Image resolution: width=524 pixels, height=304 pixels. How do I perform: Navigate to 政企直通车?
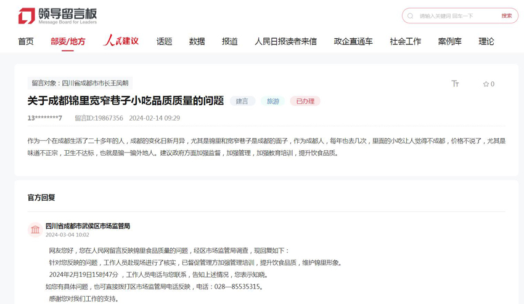pos(353,42)
